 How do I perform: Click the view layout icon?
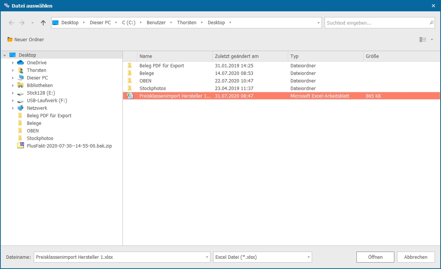pyautogui.click(x=423, y=39)
